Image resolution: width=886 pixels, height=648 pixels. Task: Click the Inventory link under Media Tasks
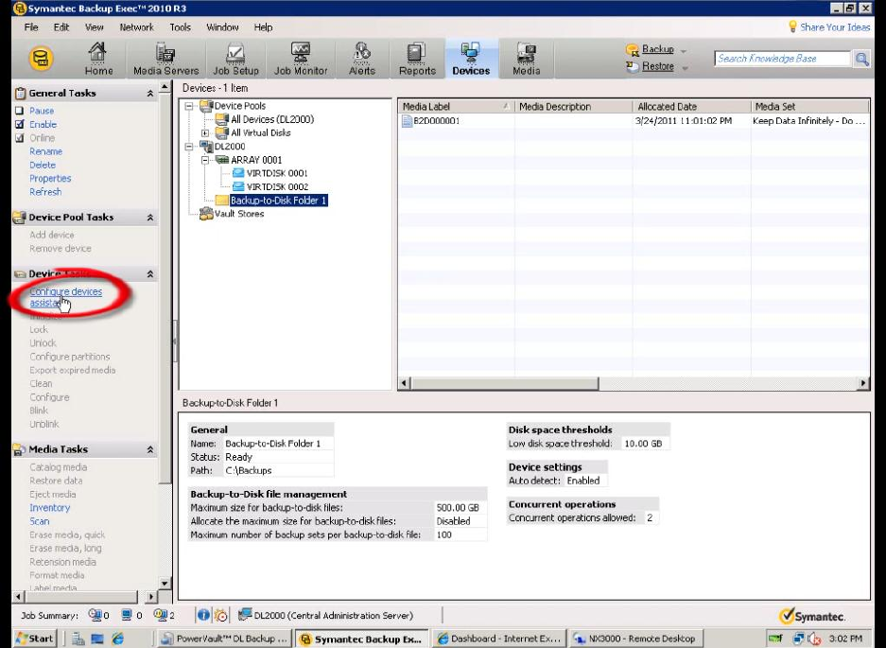click(x=49, y=508)
